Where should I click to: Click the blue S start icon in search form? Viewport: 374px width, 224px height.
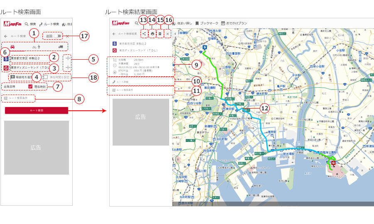click(6, 58)
